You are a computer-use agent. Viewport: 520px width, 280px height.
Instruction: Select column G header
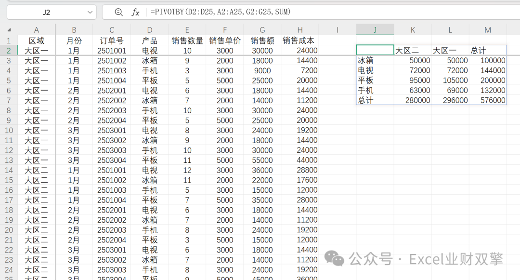point(262,30)
